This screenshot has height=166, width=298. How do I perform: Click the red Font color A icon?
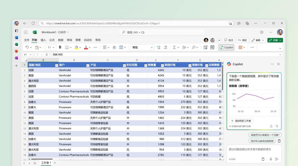pos(86,47)
